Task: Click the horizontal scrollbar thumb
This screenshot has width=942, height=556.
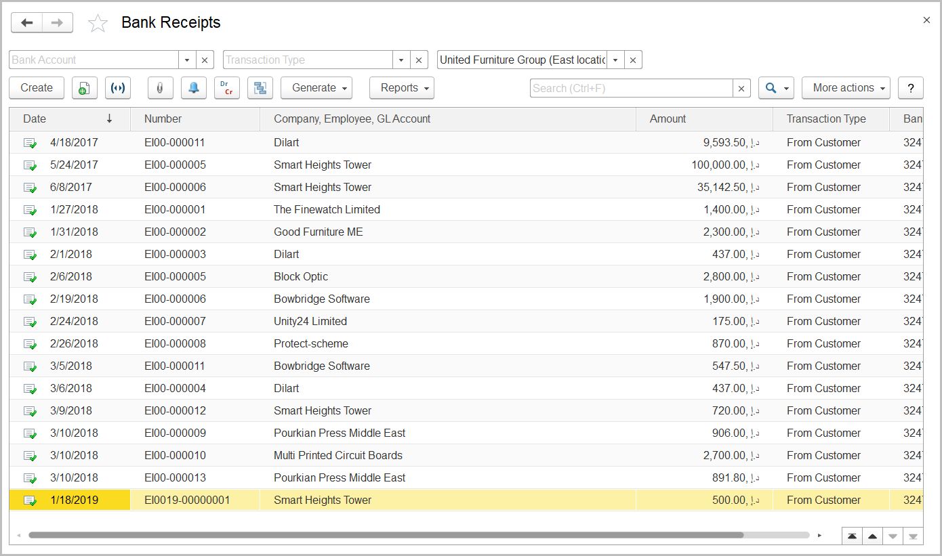Action: 386,535
